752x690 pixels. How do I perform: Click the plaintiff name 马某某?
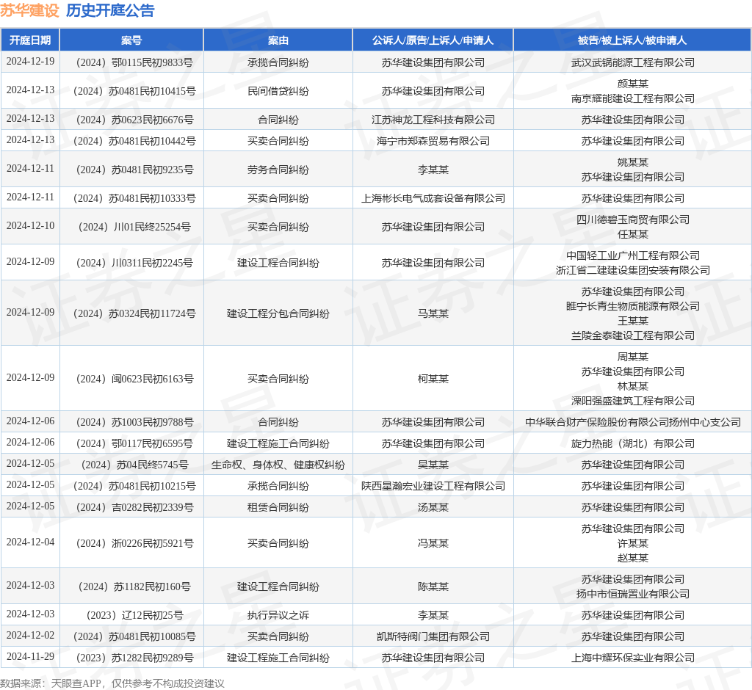(x=433, y=313)
